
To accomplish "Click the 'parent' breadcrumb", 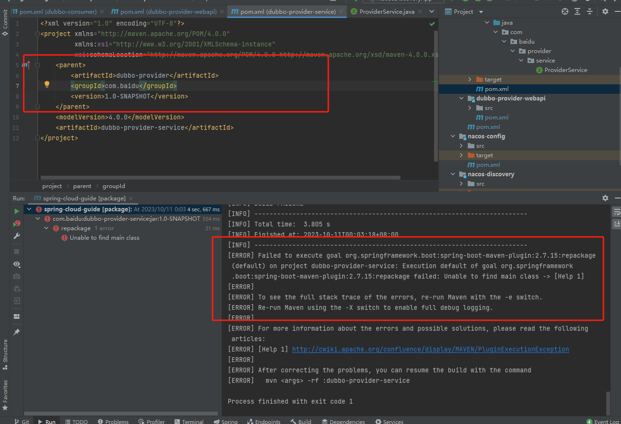I will pyautogui.click(x=82, y=186).
